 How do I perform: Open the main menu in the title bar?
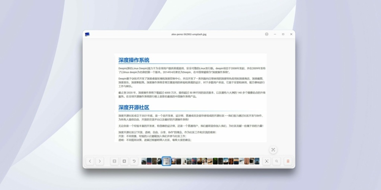pyautogui.click(x=267, y=34)
